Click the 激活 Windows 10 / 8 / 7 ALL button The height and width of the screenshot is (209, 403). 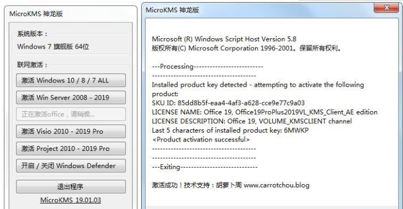(71, 80)
